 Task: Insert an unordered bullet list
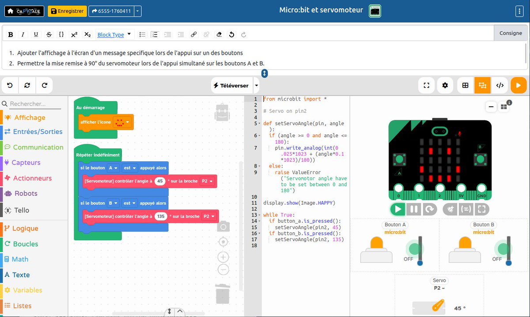tap(142, 34)
